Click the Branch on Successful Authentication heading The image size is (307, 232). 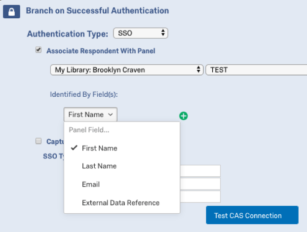pyautogui.click(x=97, y=10)
